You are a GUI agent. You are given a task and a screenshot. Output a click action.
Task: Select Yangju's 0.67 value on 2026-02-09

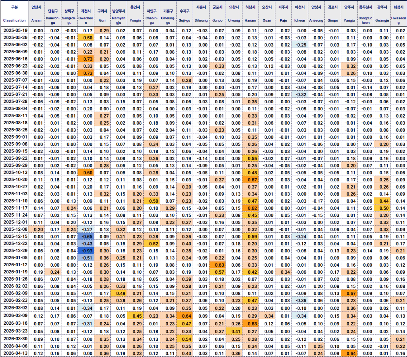[x=349, y=293]
